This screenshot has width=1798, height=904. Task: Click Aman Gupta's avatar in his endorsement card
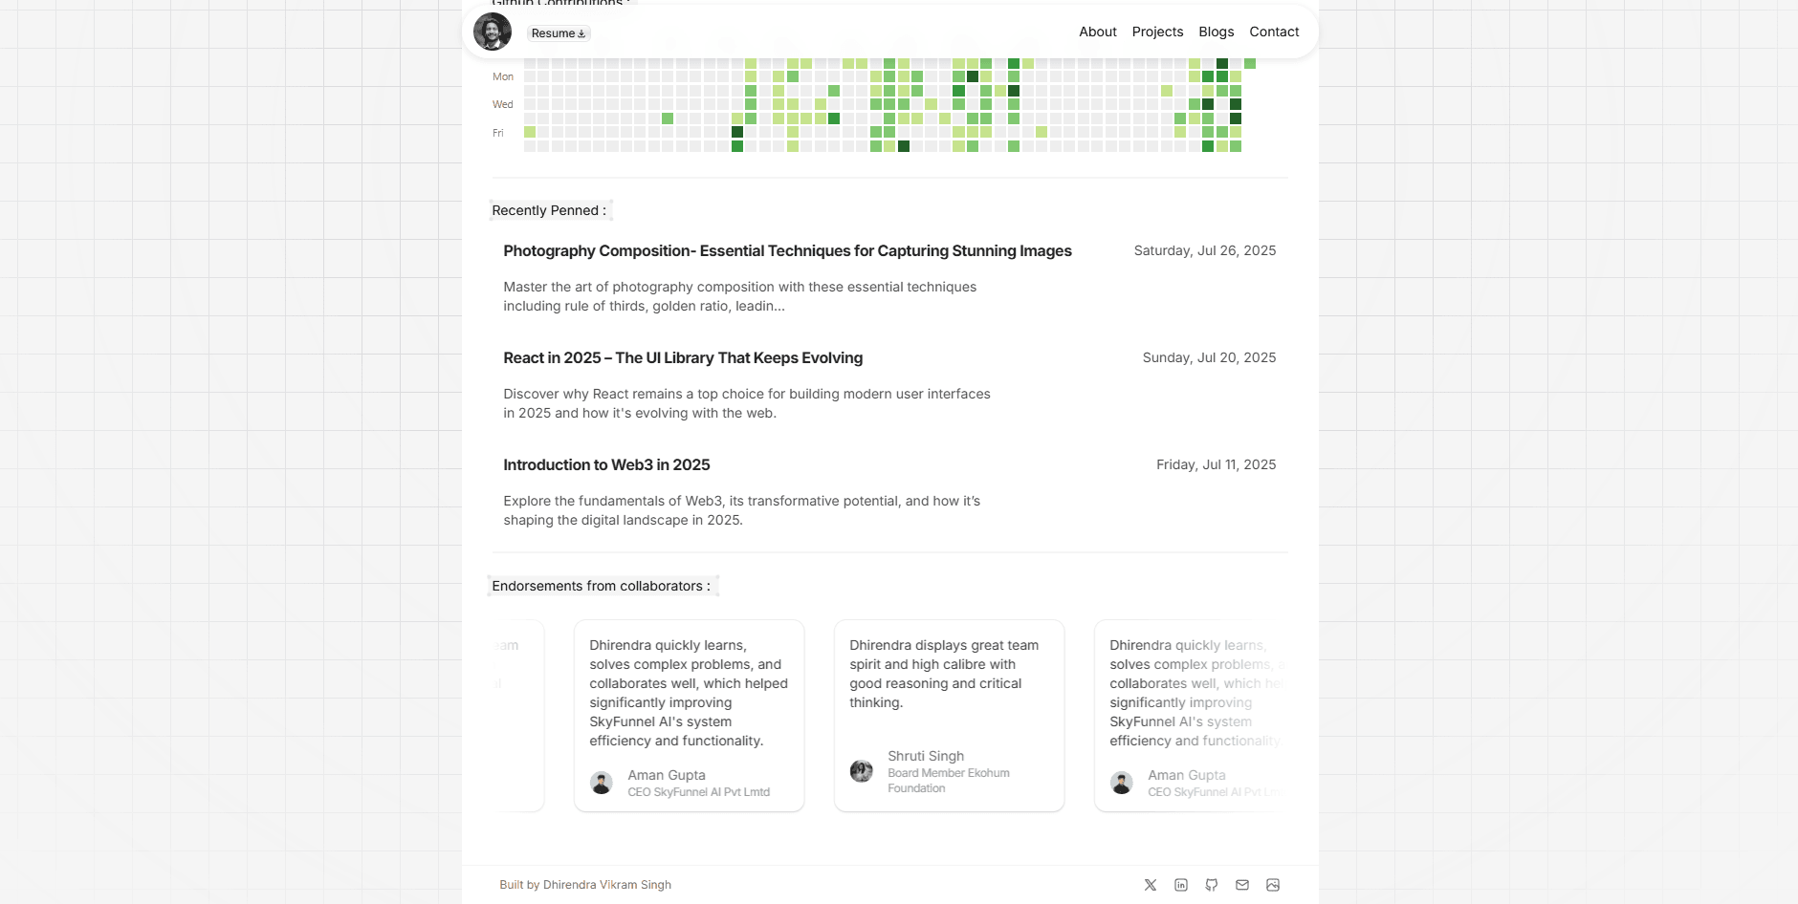coord(602,783)
